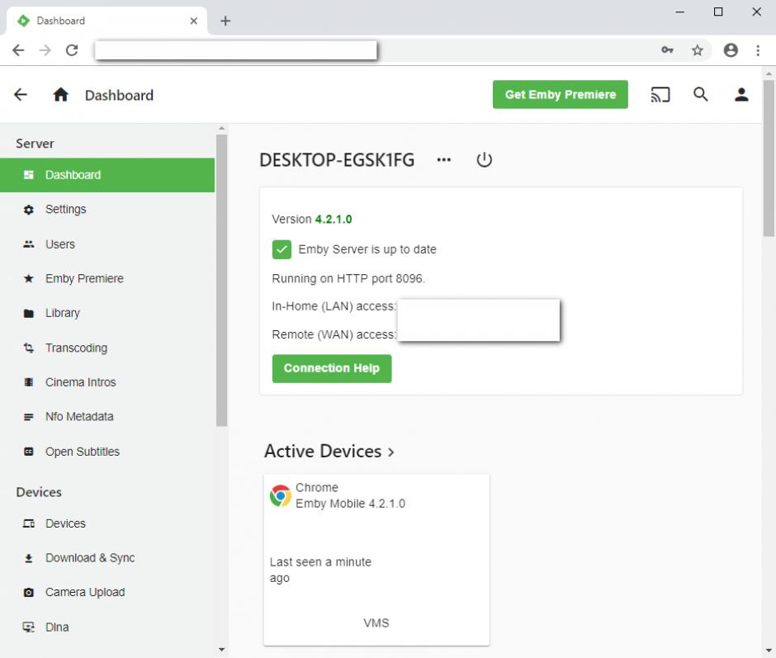Open Devices item in the sidebar

(107, 523)
